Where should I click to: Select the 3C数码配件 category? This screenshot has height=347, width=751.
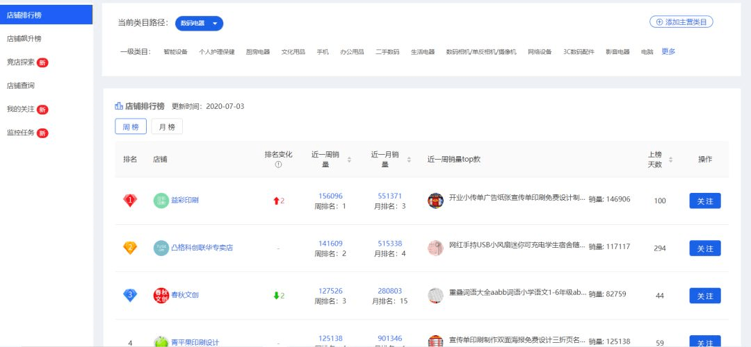(579, 52)
